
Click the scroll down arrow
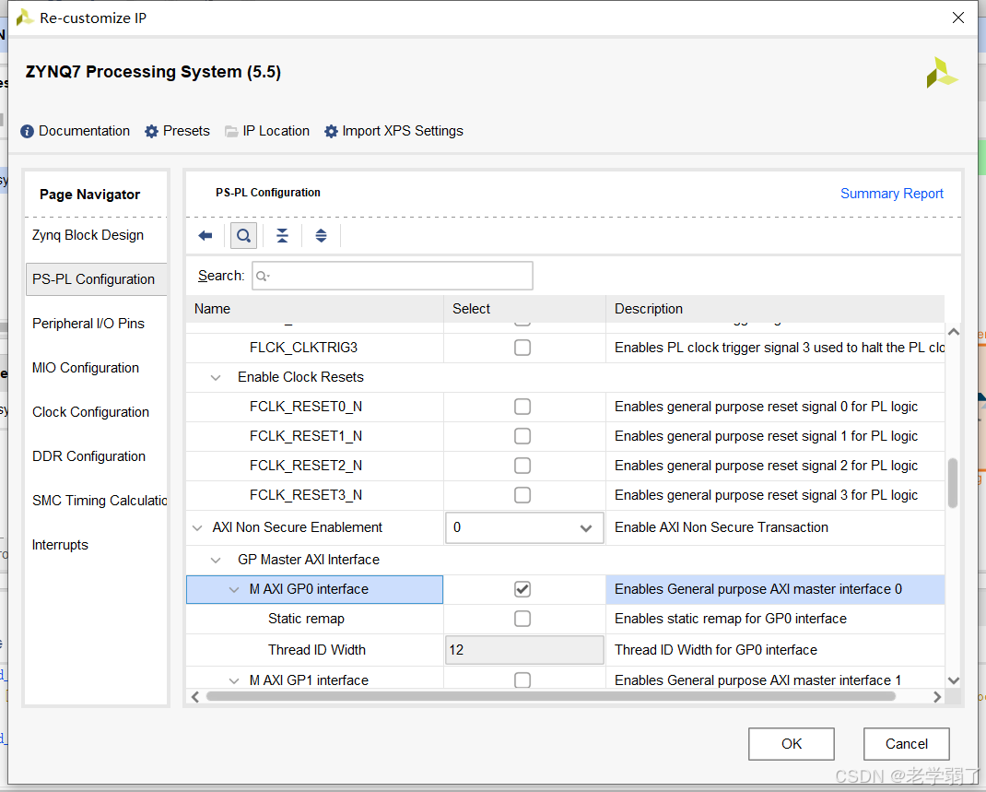(954, 680)
